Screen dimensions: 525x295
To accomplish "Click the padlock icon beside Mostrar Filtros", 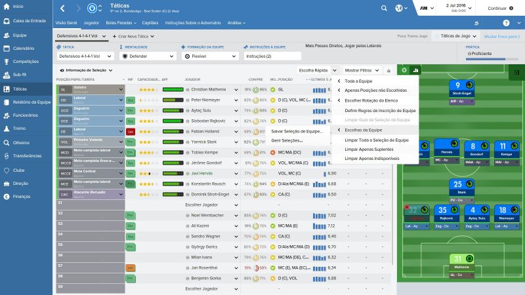I will click(388, 70).
